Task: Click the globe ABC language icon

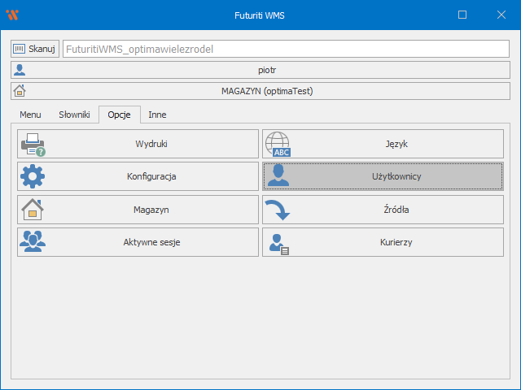Action: point(278,144)
